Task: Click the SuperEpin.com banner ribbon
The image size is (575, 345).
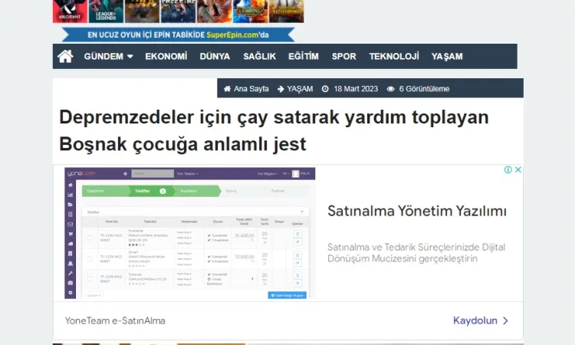Action: (x=178, y=34)
